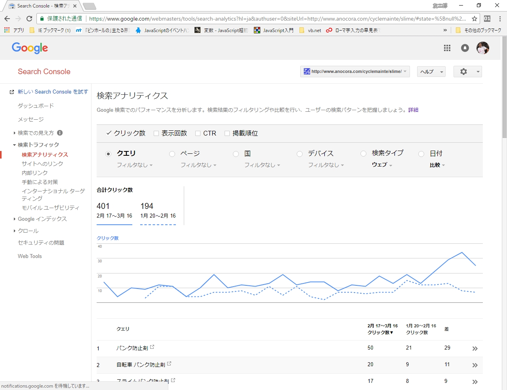Go to モバイル ユーザビリティ
Viewport: 507px width, 390px height.
[x=51, y=208]
